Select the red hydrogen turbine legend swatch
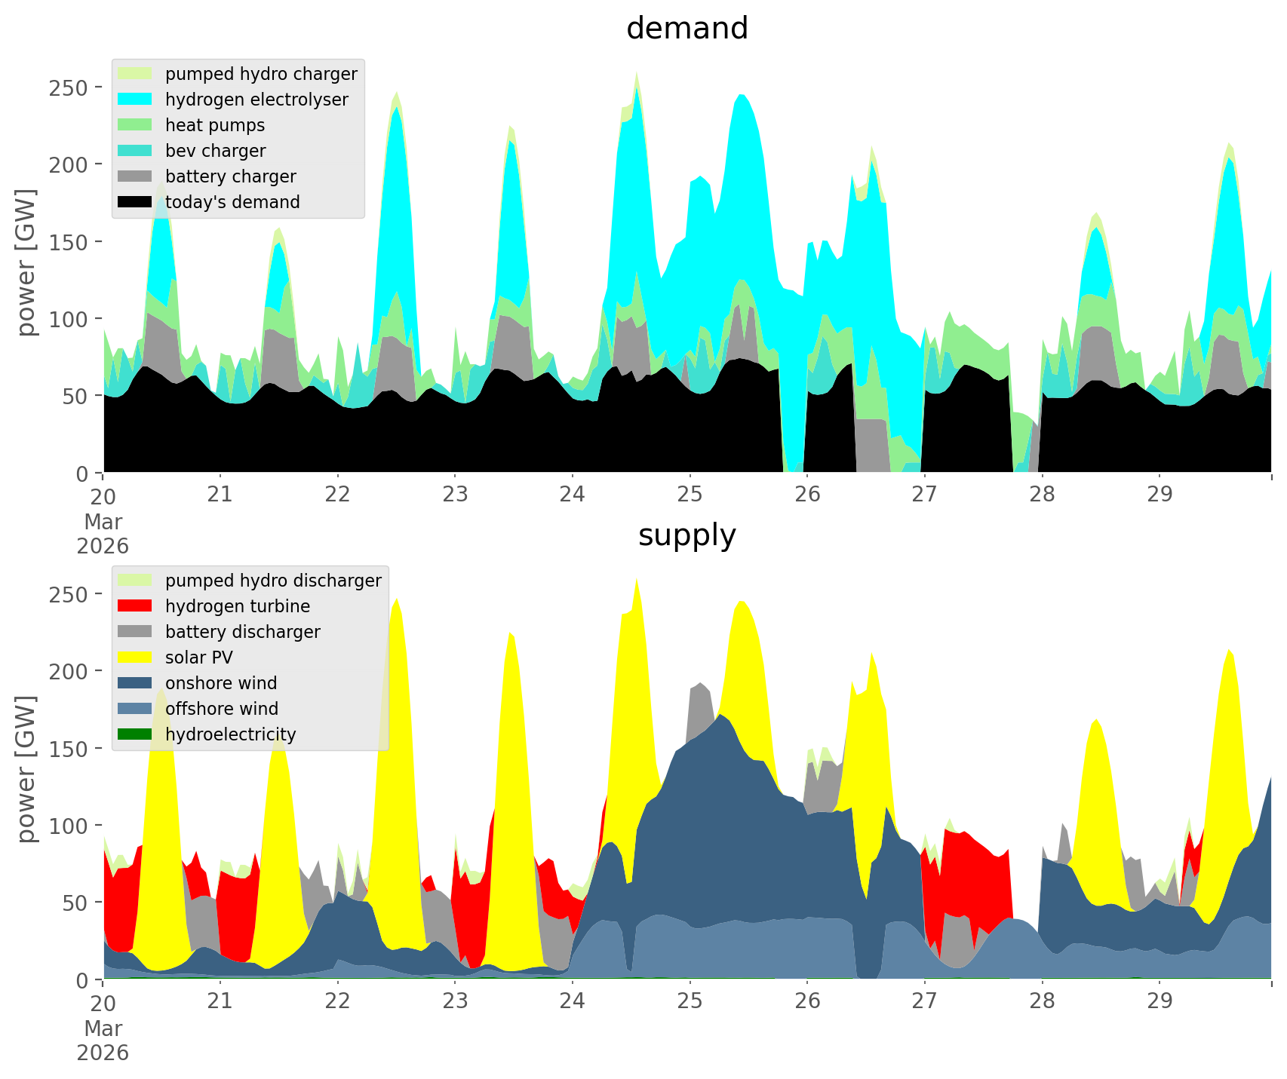The height and width of the screenshot is (1079, 1287). click(x=135, y=606)
